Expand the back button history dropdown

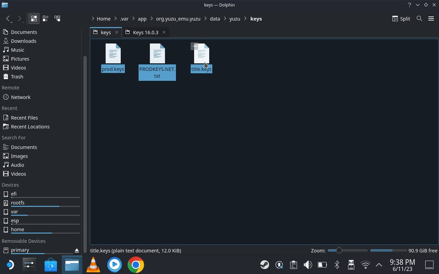12,22
